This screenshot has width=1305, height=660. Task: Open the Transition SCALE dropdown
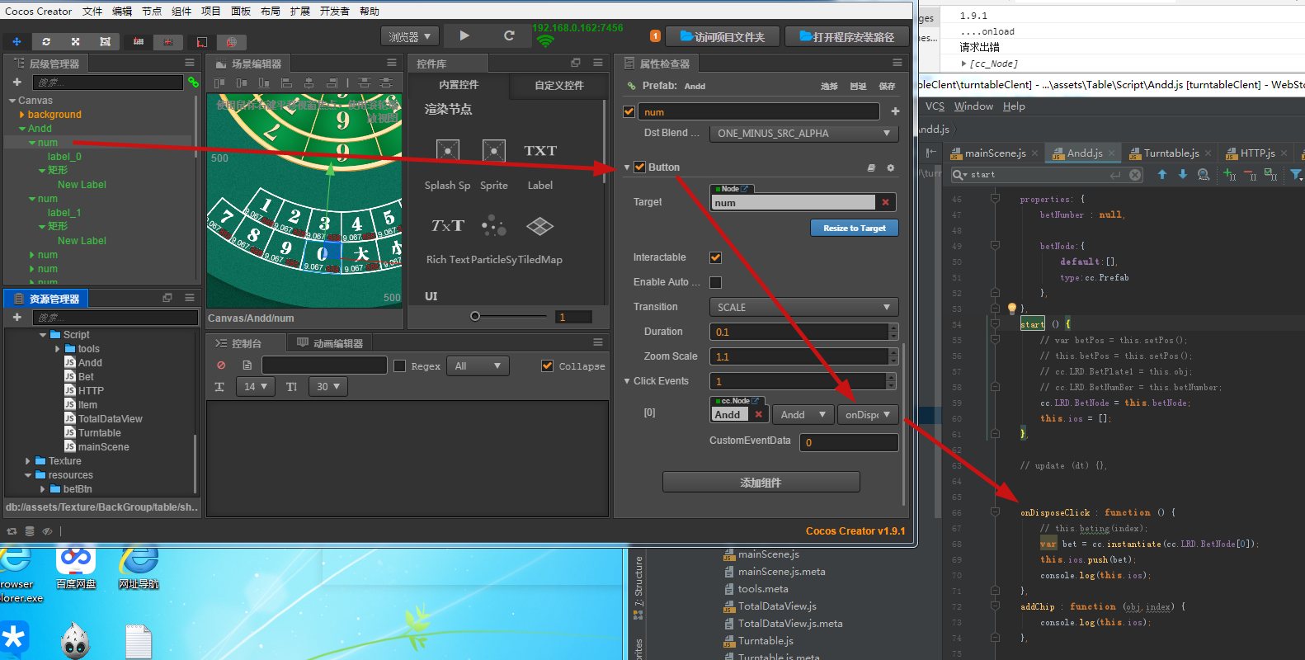804,307
